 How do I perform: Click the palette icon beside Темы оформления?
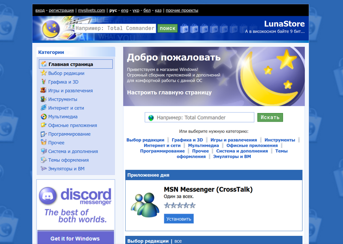click(44, 160)
